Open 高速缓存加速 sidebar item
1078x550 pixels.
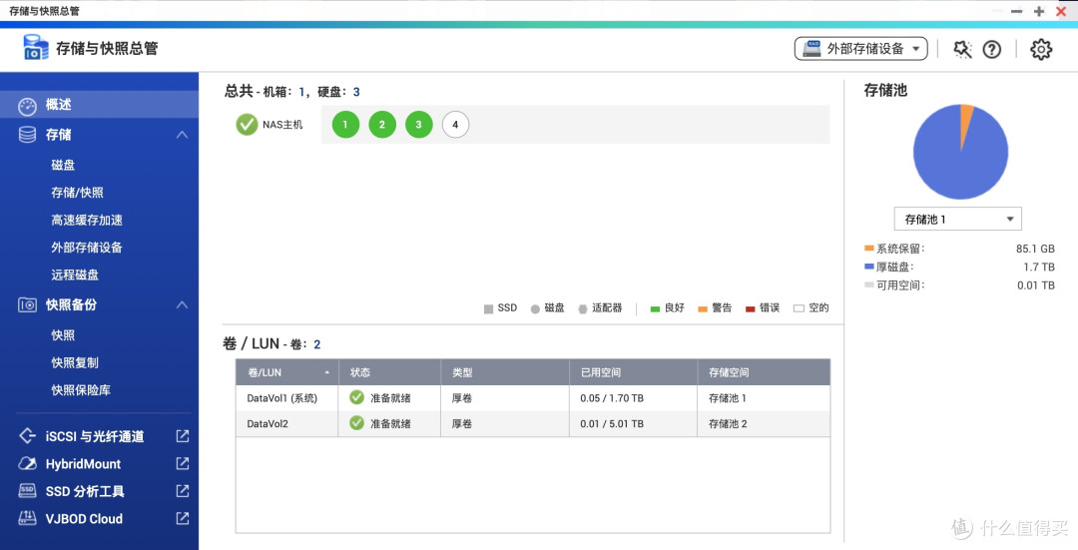click(x=87, y=220)
